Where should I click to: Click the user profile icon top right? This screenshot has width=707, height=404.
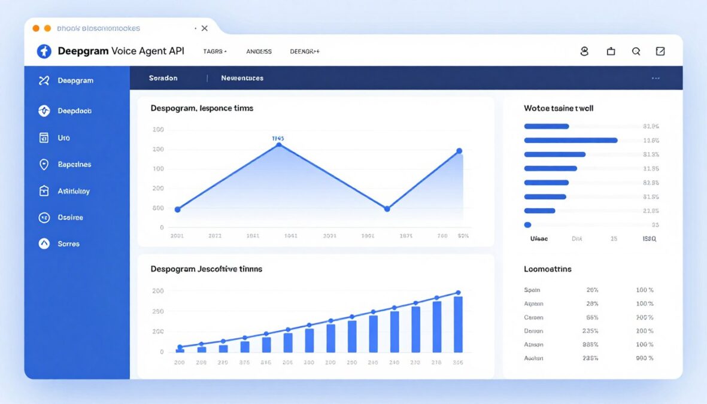[584, 51]
